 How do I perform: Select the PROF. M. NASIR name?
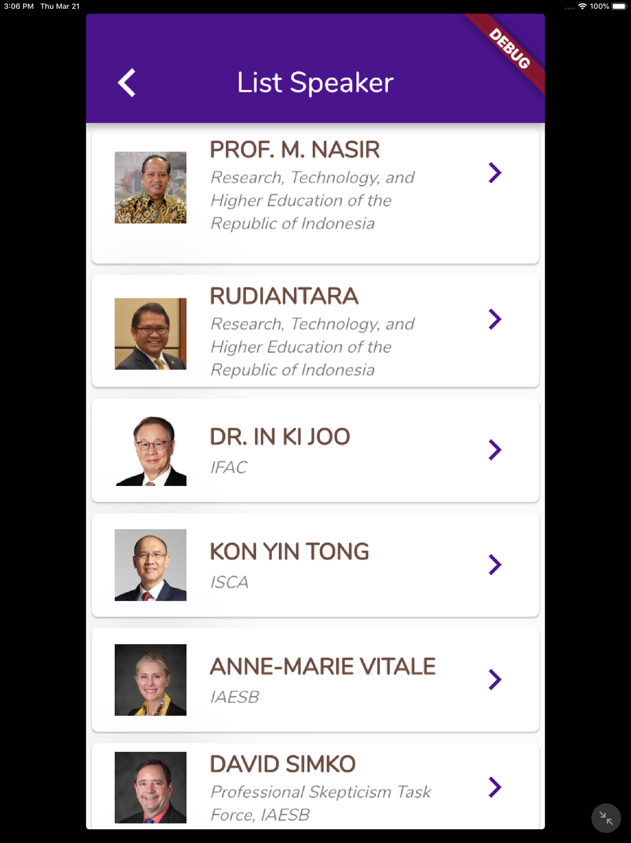tap(295, 150)
